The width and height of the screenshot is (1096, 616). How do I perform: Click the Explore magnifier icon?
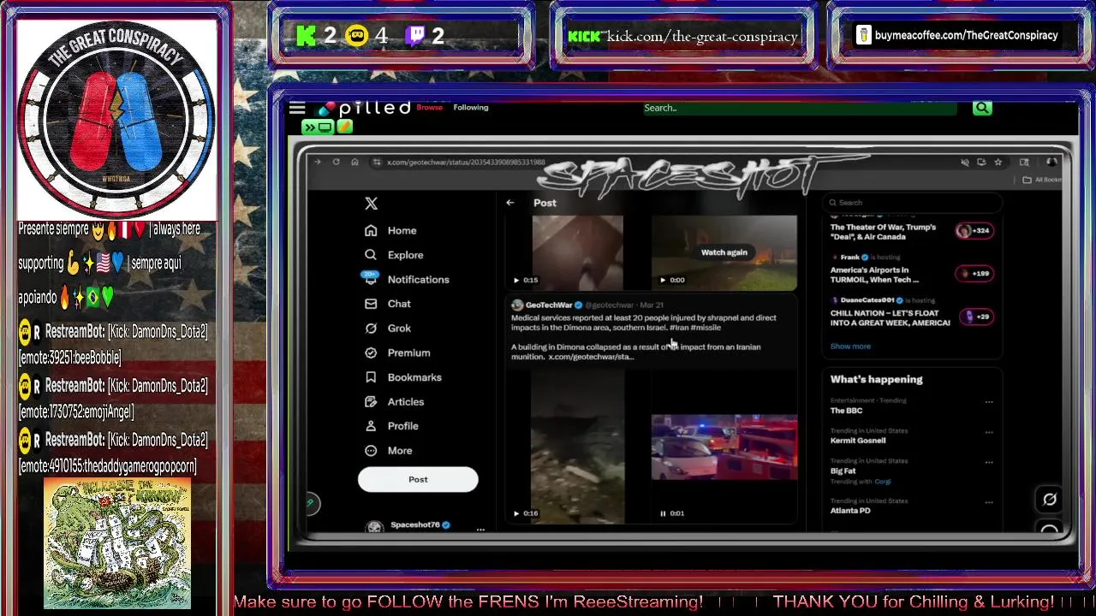click(371, 255)
